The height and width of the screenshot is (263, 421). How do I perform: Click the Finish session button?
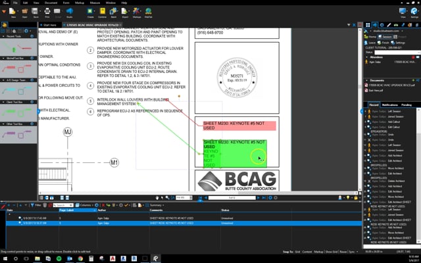pyautogui.click(x=383, y=43)
